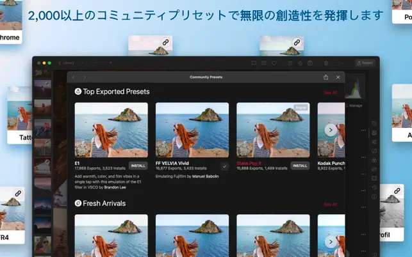This screenshot has width=412, height=257.
Task: Click the histogram display
Action: click(x=355, y=87)
